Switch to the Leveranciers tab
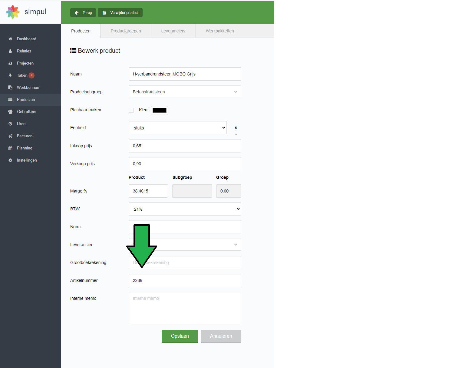This screenshot has height=368, width=465. pyautogui.click(x=173, y=31)
